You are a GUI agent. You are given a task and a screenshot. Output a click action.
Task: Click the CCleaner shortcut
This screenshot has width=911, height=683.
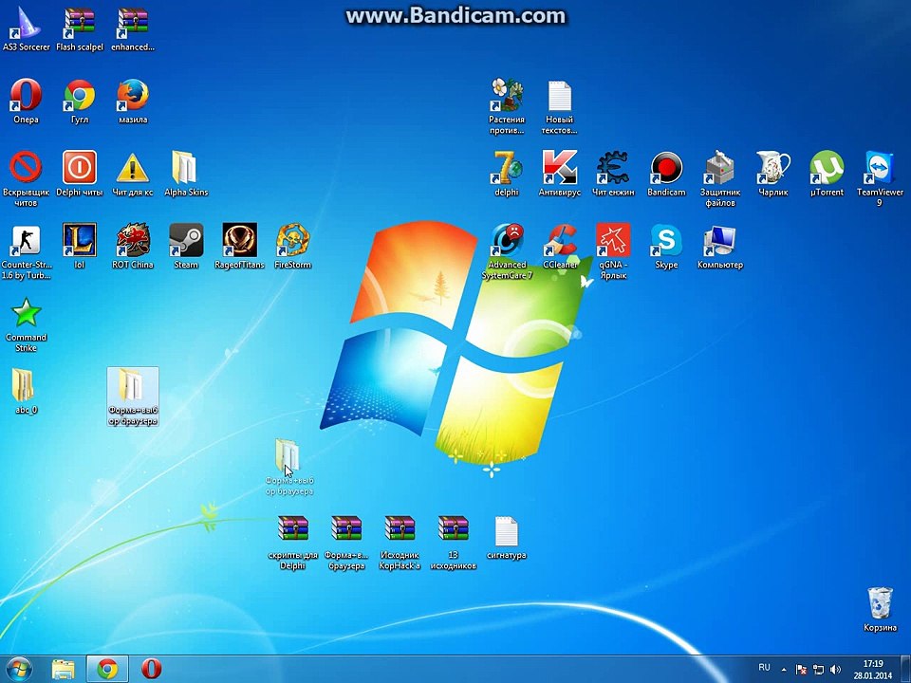click(560, 246)
